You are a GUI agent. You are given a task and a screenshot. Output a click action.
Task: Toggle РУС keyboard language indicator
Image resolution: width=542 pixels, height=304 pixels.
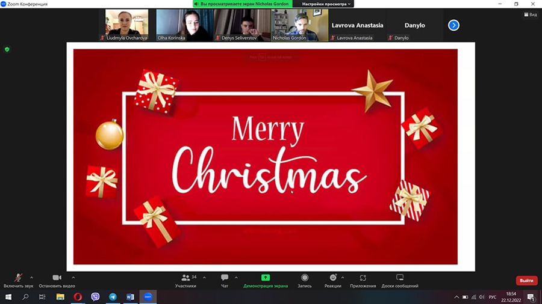coord(492,297)
